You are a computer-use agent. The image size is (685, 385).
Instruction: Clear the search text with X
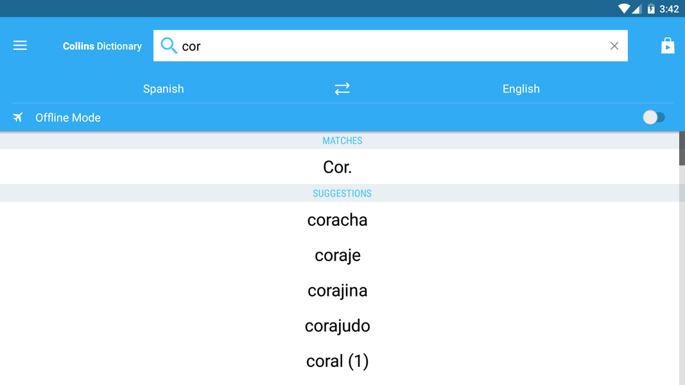tap(614, 46)
